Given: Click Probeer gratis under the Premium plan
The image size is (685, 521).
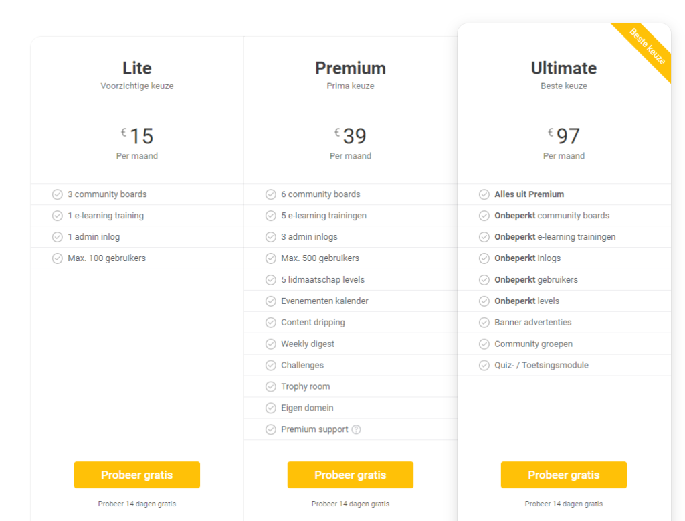Looking at the screenshot, I should [x=350, y=475].
